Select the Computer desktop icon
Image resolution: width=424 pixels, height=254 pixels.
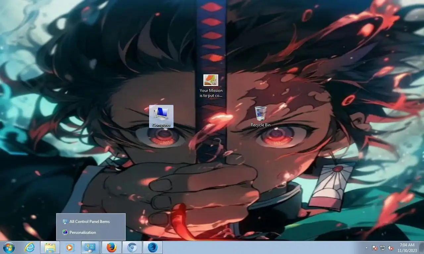(161, 116)
